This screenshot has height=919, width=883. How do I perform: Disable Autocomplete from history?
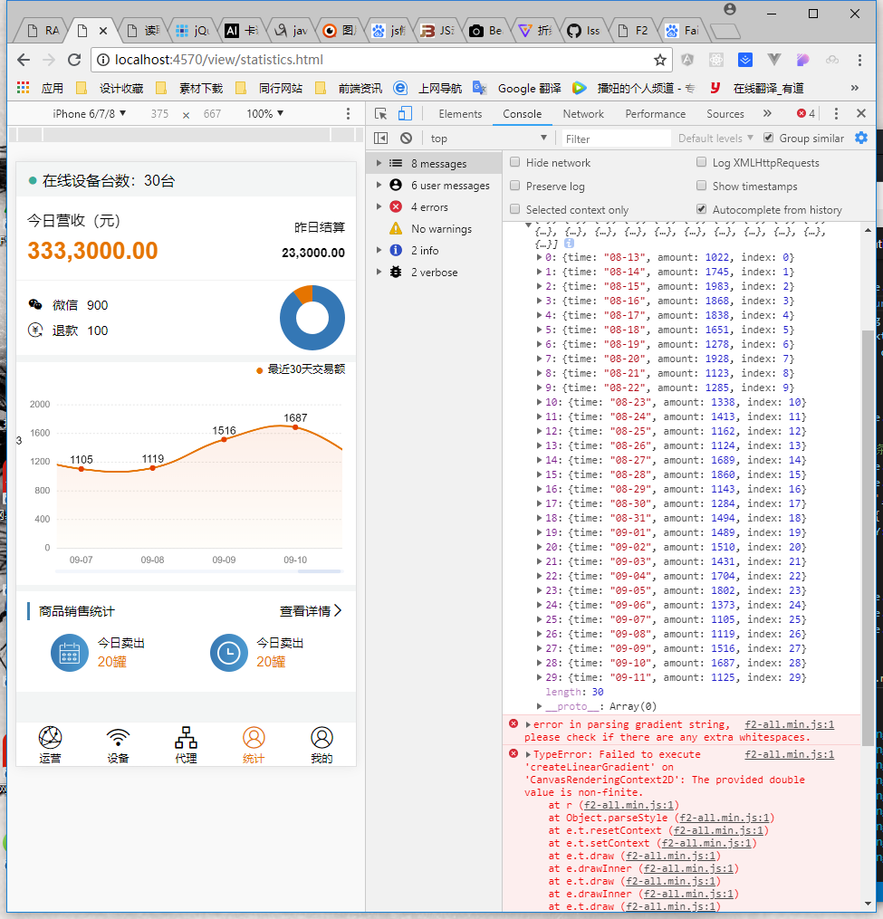click(701, 209)
